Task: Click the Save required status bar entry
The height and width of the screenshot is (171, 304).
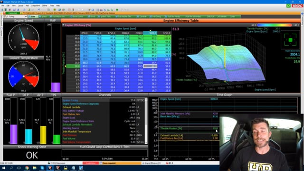Action: pyautogui.click(x=120, y=163)
